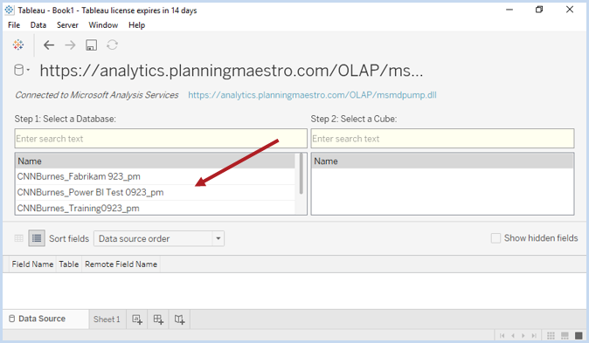Open the Server menu
Screen dimensions: 589x343
67,25
